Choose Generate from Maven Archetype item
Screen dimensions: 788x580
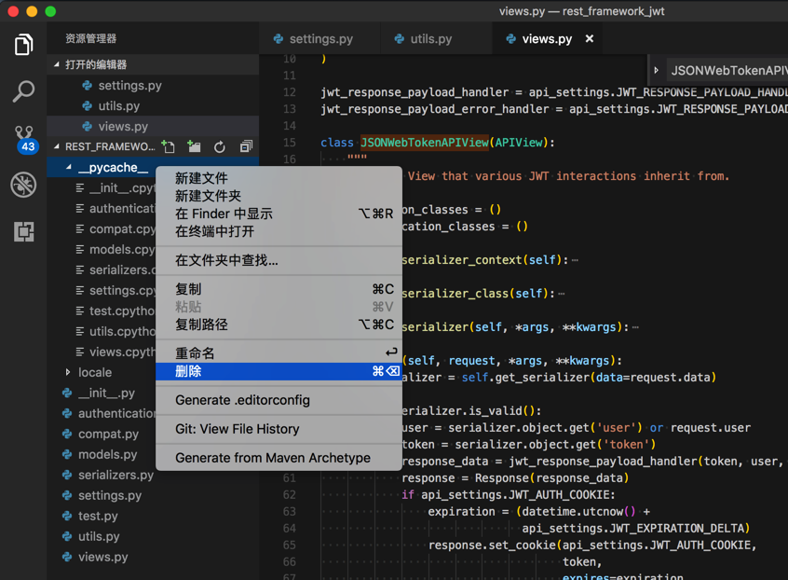[x=279, y=458]
